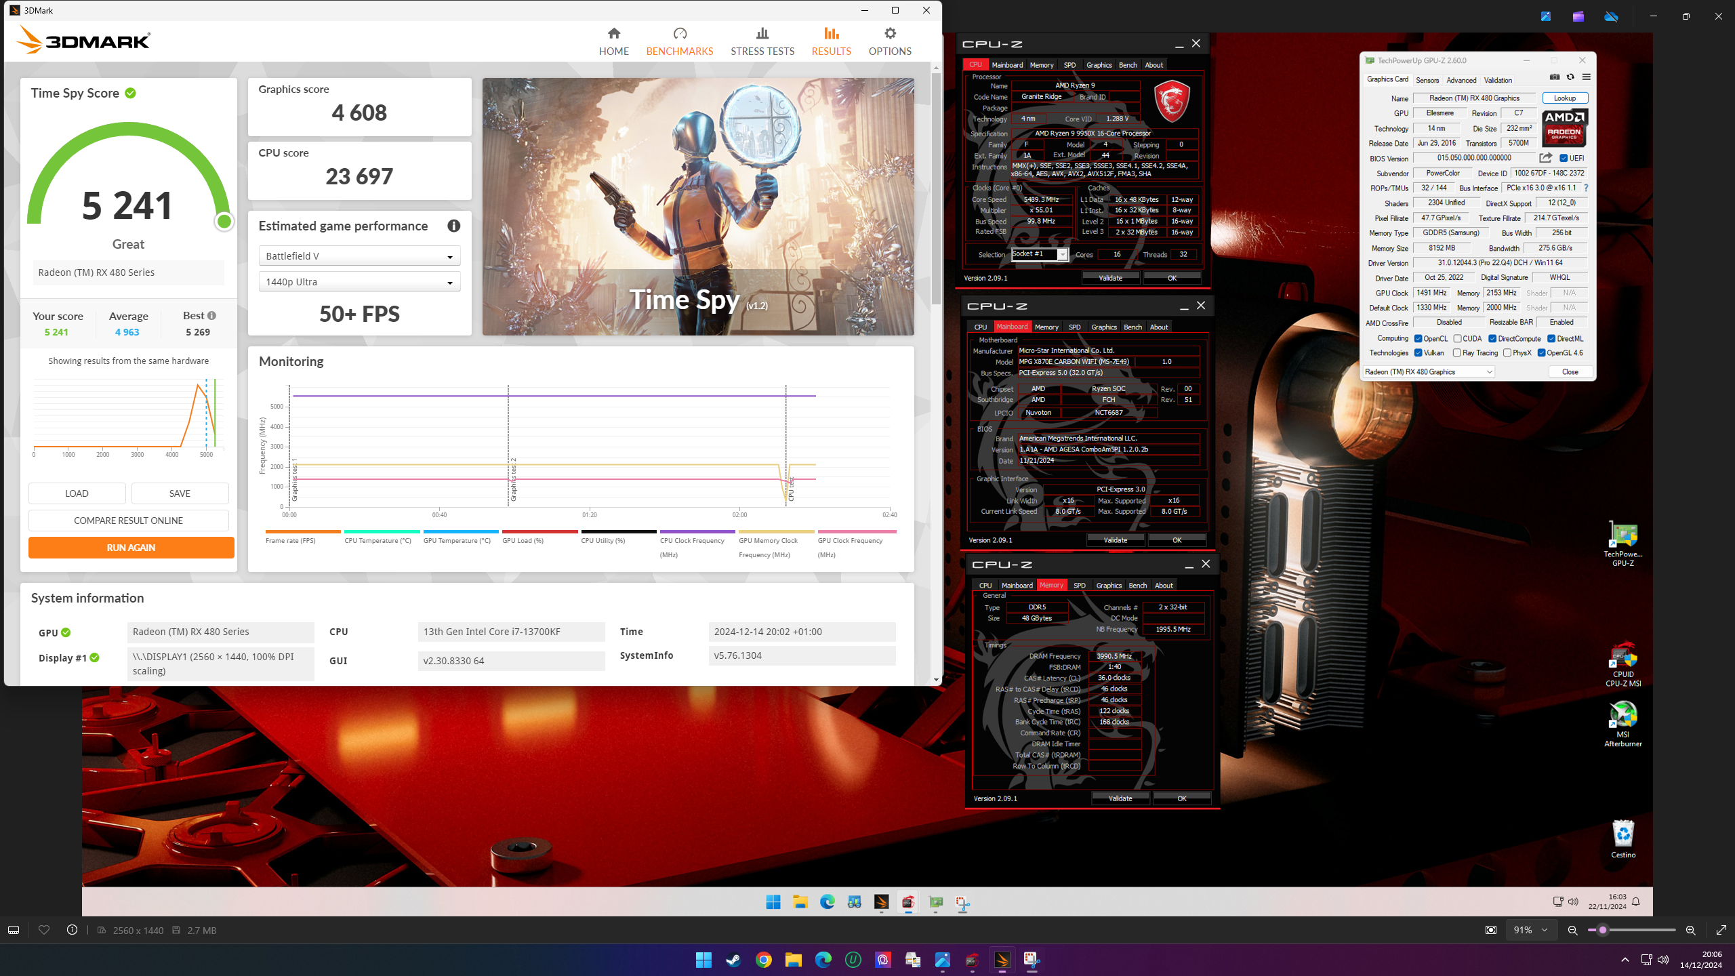Click the file info icon in photo viewer
The width and height of the screenshot is (1735, 976).
point(72,930)
